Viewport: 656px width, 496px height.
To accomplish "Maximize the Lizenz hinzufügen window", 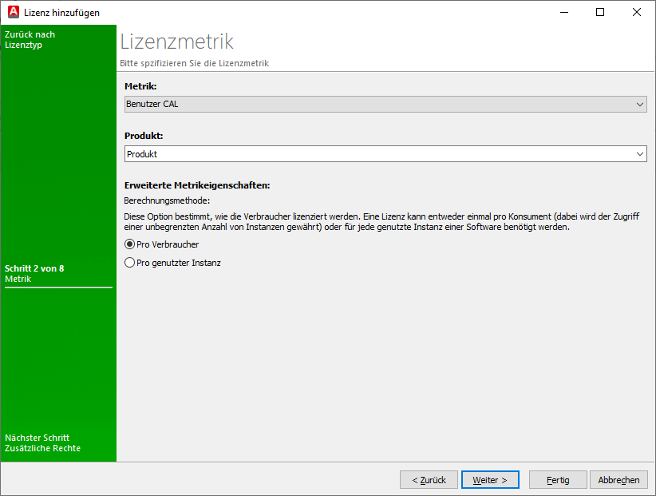I will (x=600, y=12).
